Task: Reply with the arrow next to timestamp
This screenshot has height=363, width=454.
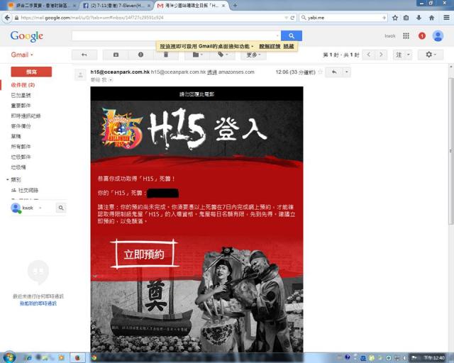Action: [x=334, y=72]
